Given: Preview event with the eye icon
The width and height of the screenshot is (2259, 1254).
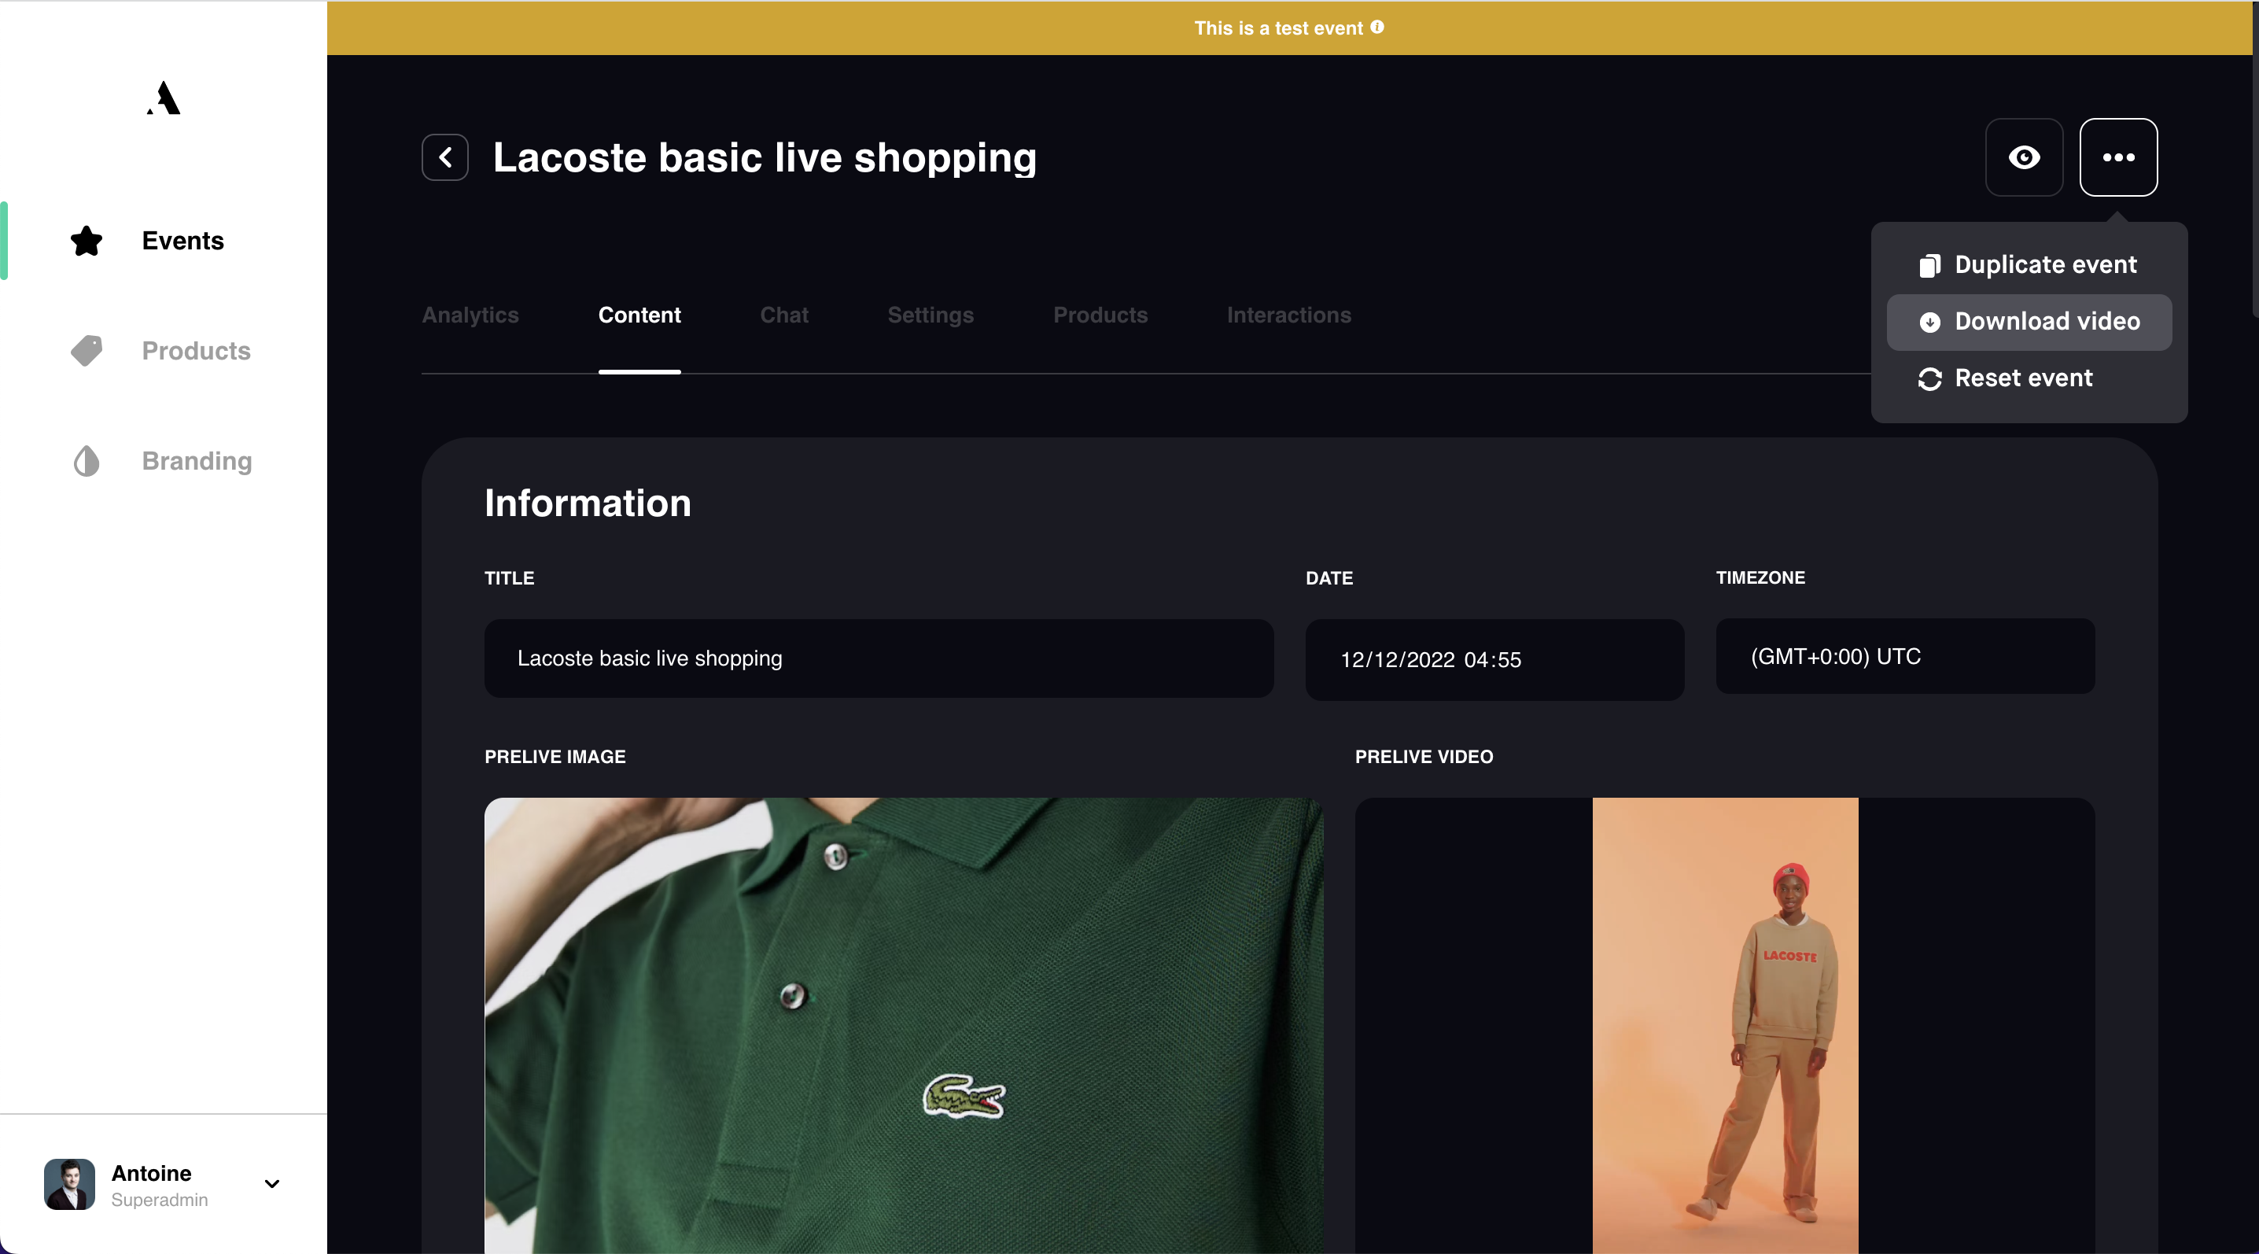Looking at the screenshot, I should point(2024,157).
